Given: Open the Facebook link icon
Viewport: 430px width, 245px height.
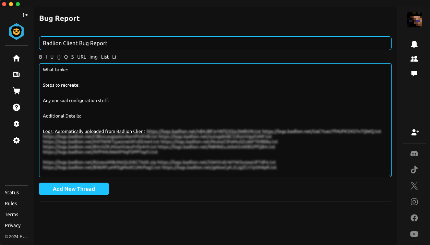Looking at the screenshot, I should coord(414,218).
